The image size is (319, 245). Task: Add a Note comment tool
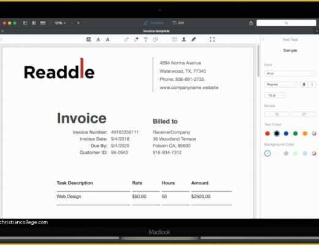coord(174,39)
